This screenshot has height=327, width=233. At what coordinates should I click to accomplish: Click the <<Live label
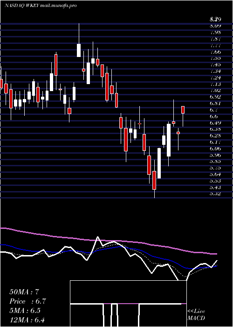[196, 312]
